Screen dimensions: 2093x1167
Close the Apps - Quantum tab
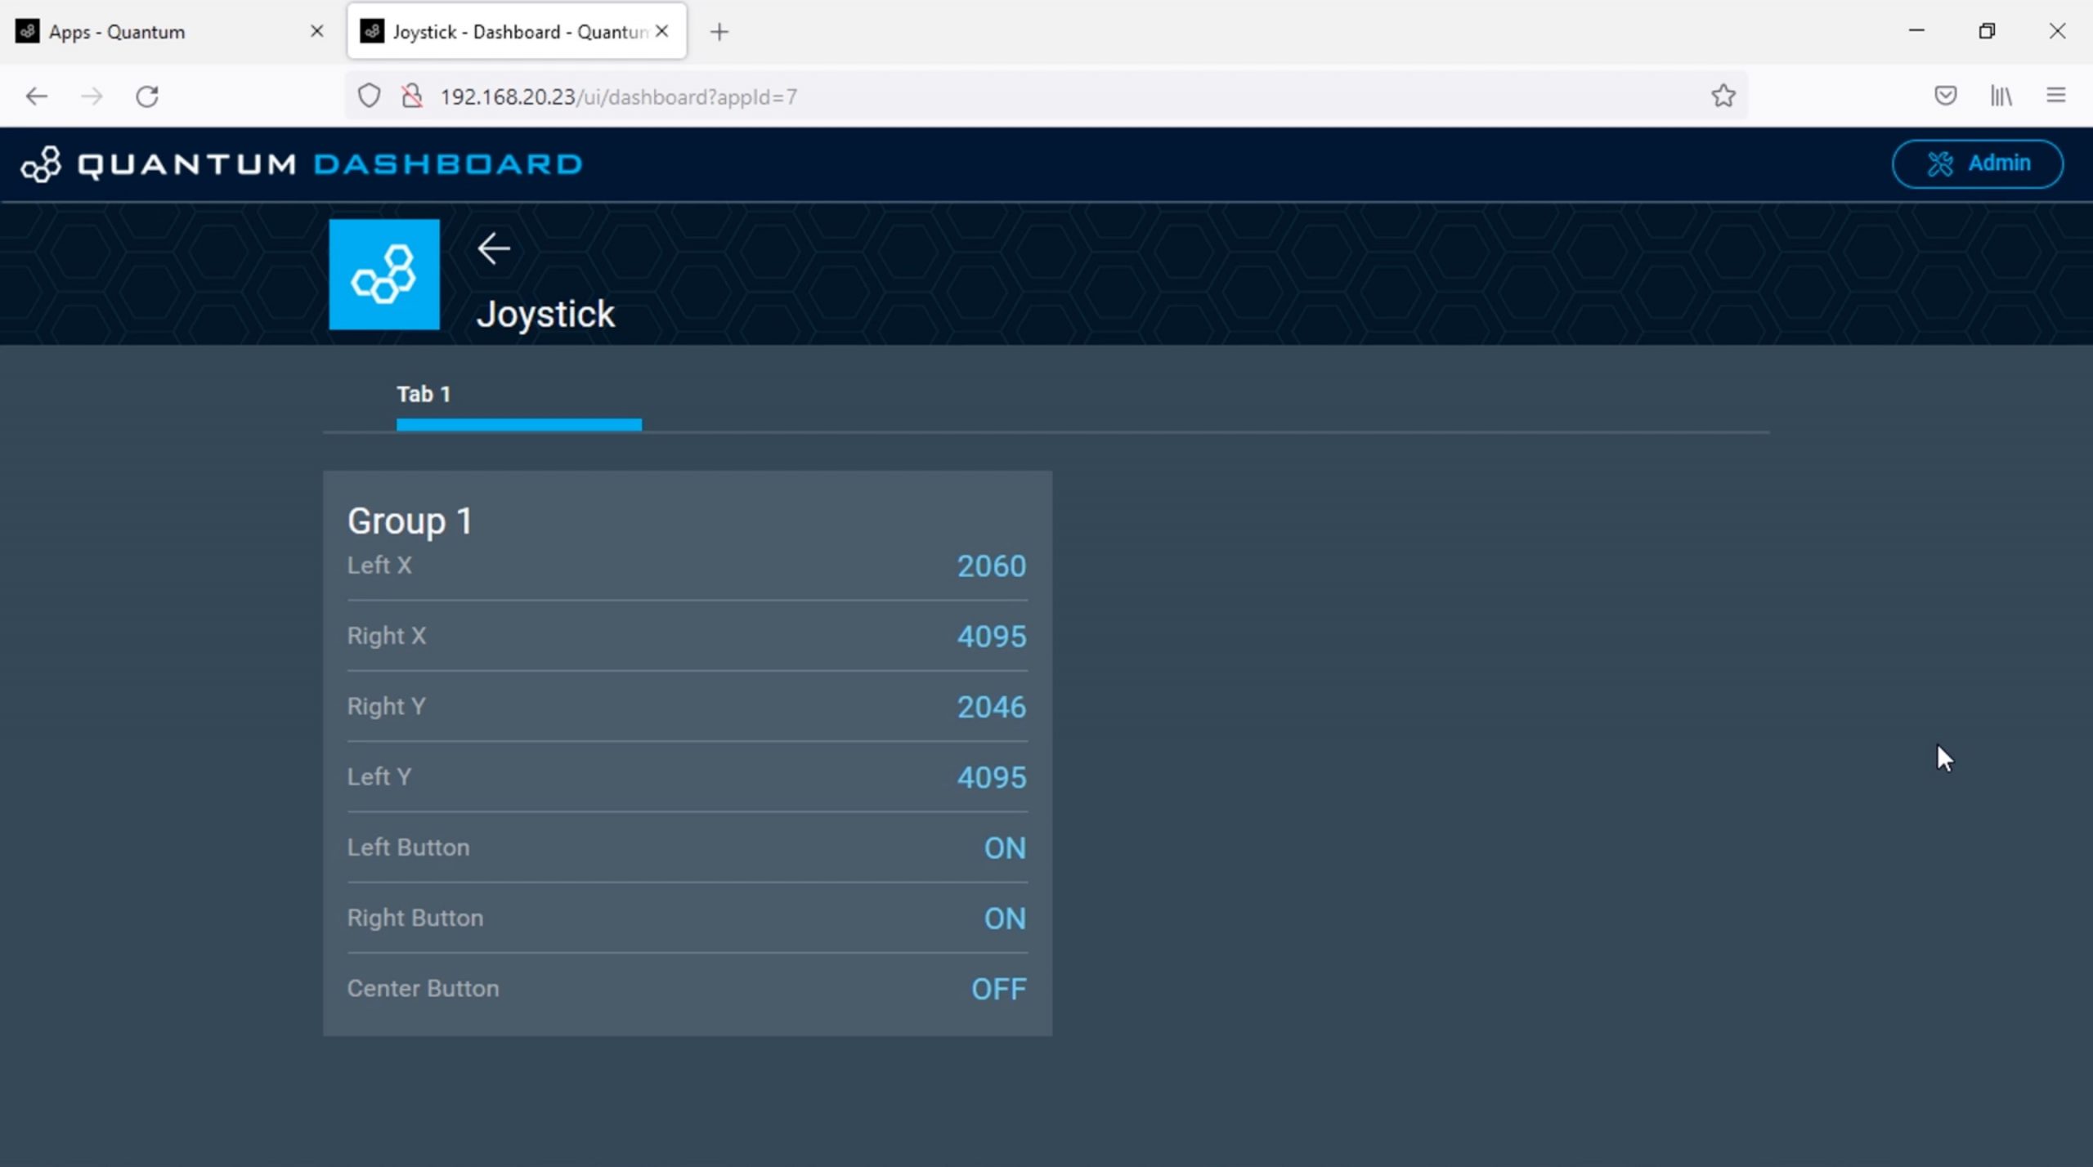coord(317,32)
